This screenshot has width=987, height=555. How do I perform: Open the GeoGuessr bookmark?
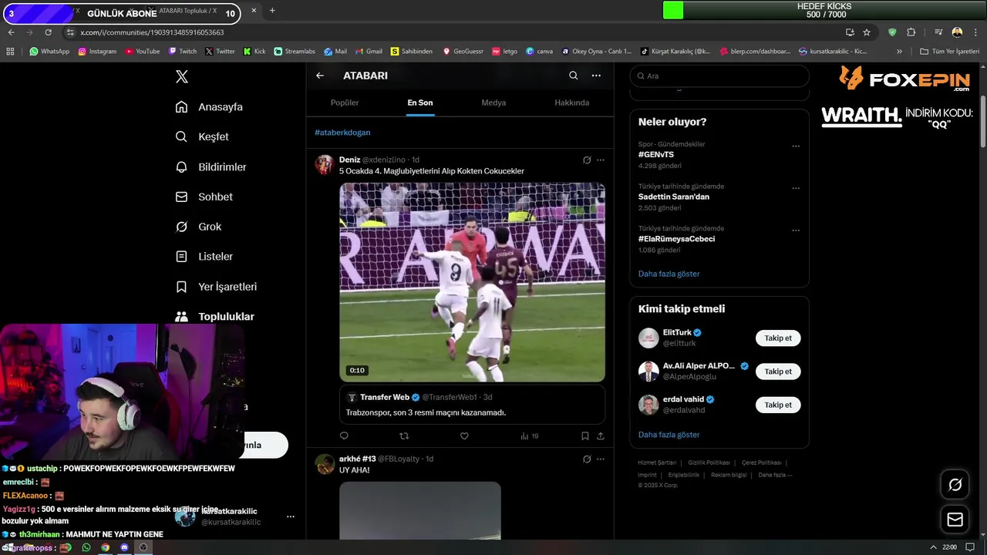pos(463,52)
